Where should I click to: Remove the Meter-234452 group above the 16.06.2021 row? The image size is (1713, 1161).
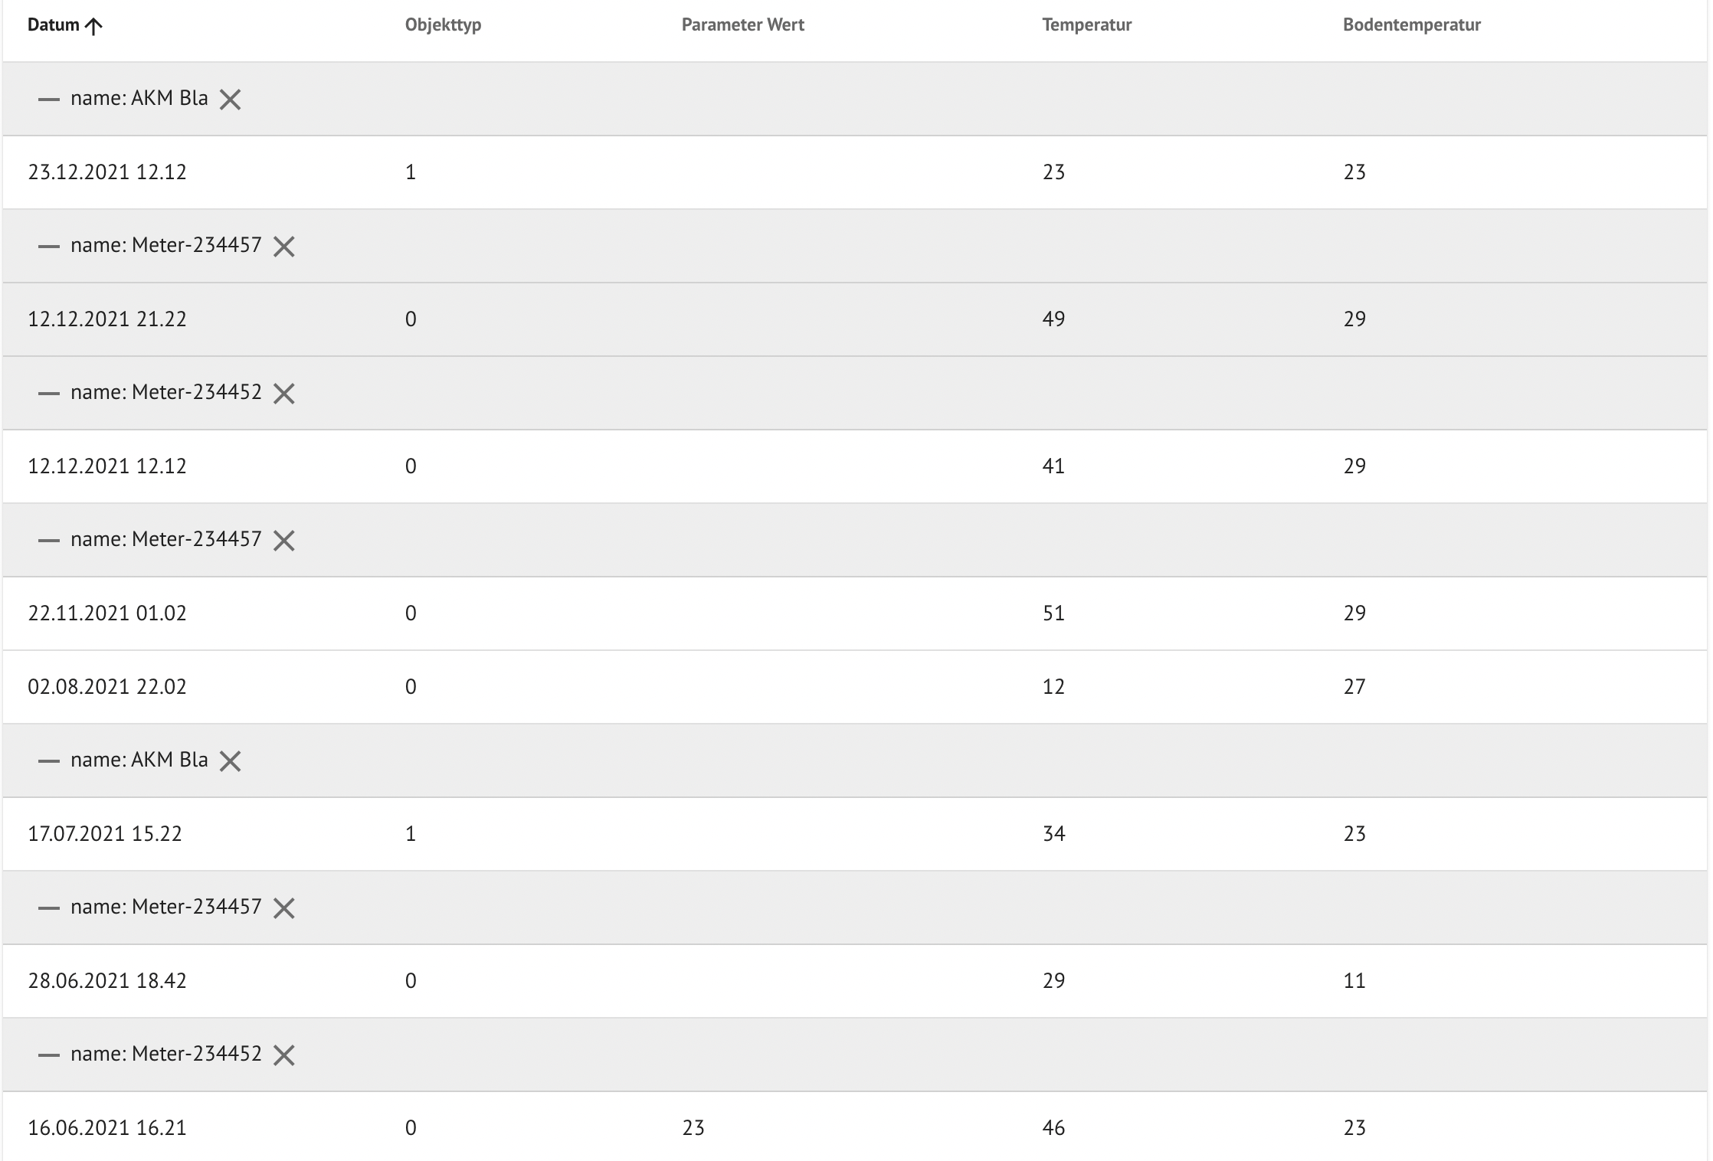coord(284,1055)
